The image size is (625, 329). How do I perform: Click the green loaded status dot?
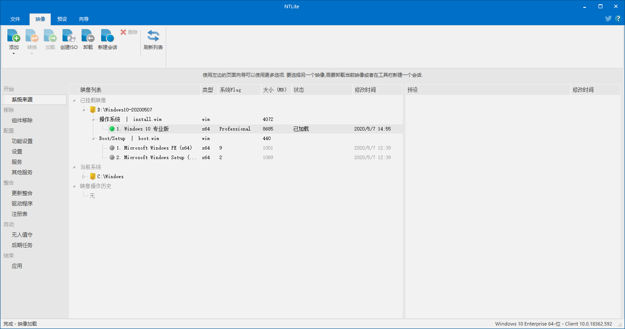point(112,129)
